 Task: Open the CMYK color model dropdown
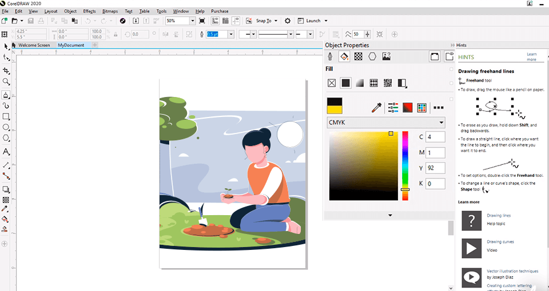[x=385, y=122]
